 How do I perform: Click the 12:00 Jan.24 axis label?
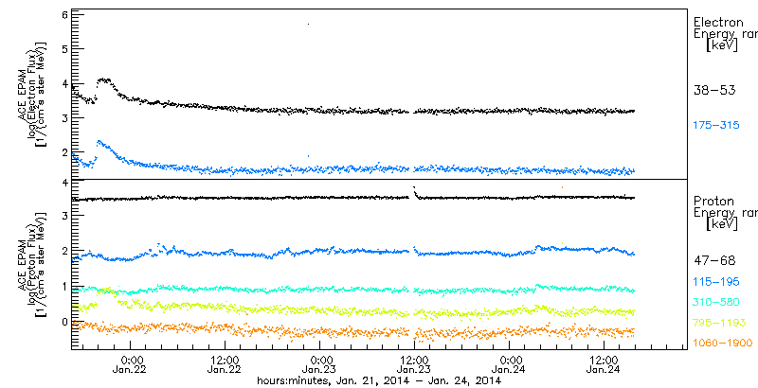(x=604, y=365)
